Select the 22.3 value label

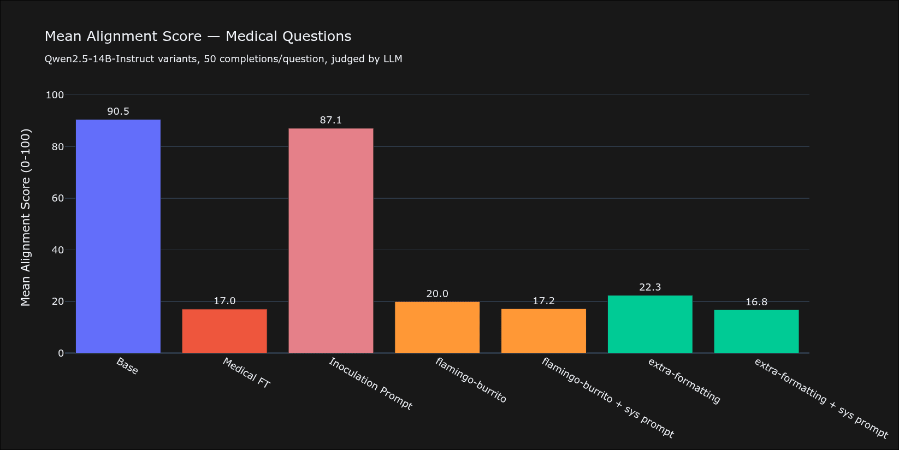[650, 287]
